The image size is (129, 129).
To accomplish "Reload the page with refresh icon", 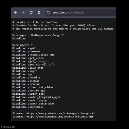I will (x=31, y=12).
